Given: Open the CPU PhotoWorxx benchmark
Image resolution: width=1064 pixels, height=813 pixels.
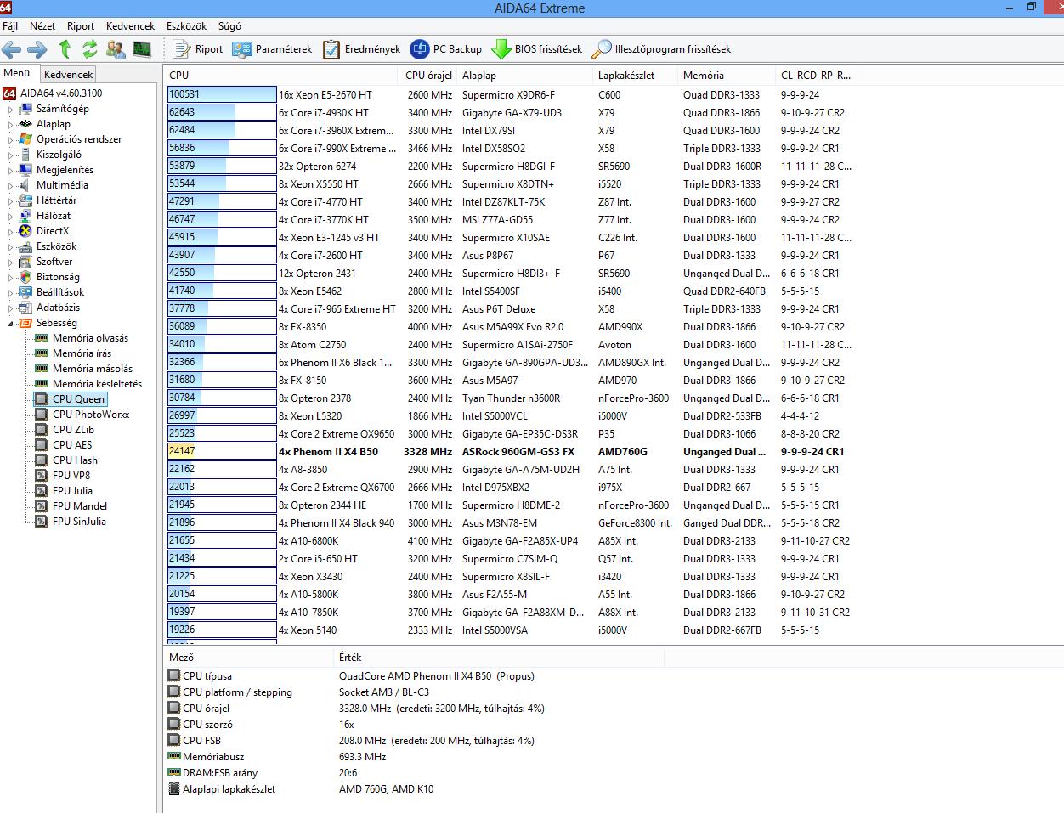Looking at the screenshot, I should [x=91, y=415].
